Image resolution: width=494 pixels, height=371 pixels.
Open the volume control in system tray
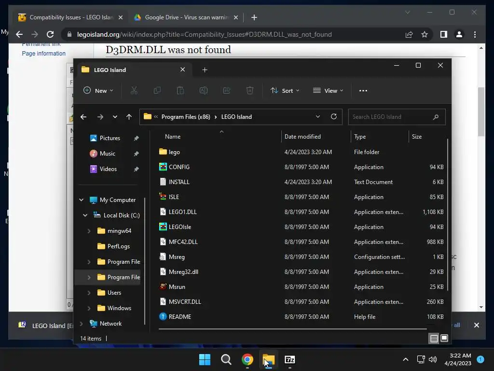(433, 359)
